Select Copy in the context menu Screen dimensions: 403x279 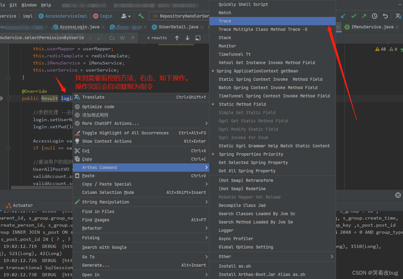tap(141, 159)
